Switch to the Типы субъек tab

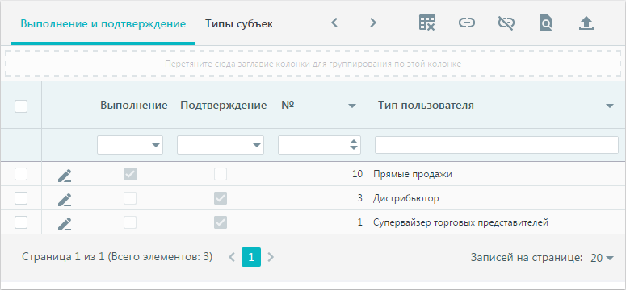pyautogui.click(x=239, y=24)
